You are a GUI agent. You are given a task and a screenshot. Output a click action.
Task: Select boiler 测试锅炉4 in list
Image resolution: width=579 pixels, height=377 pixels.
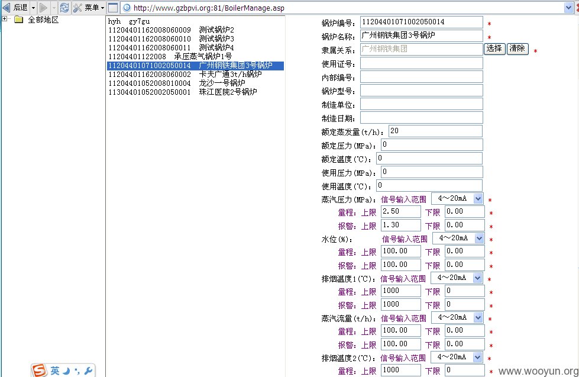[171, 48]
